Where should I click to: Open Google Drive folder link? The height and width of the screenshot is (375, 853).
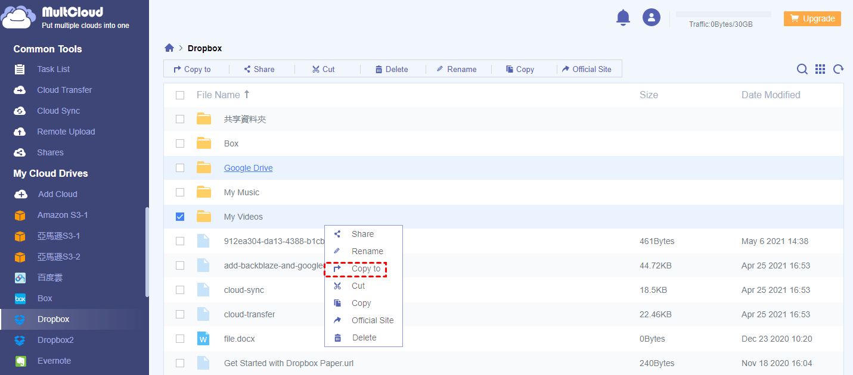click(249, 168)
